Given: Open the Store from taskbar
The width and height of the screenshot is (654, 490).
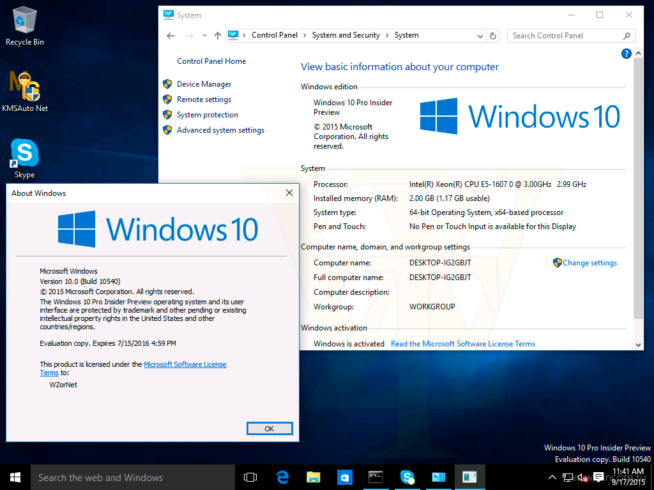Looking at the screenshot, I should click(x=344, y=477).
